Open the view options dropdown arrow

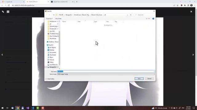tap(149, 19)
